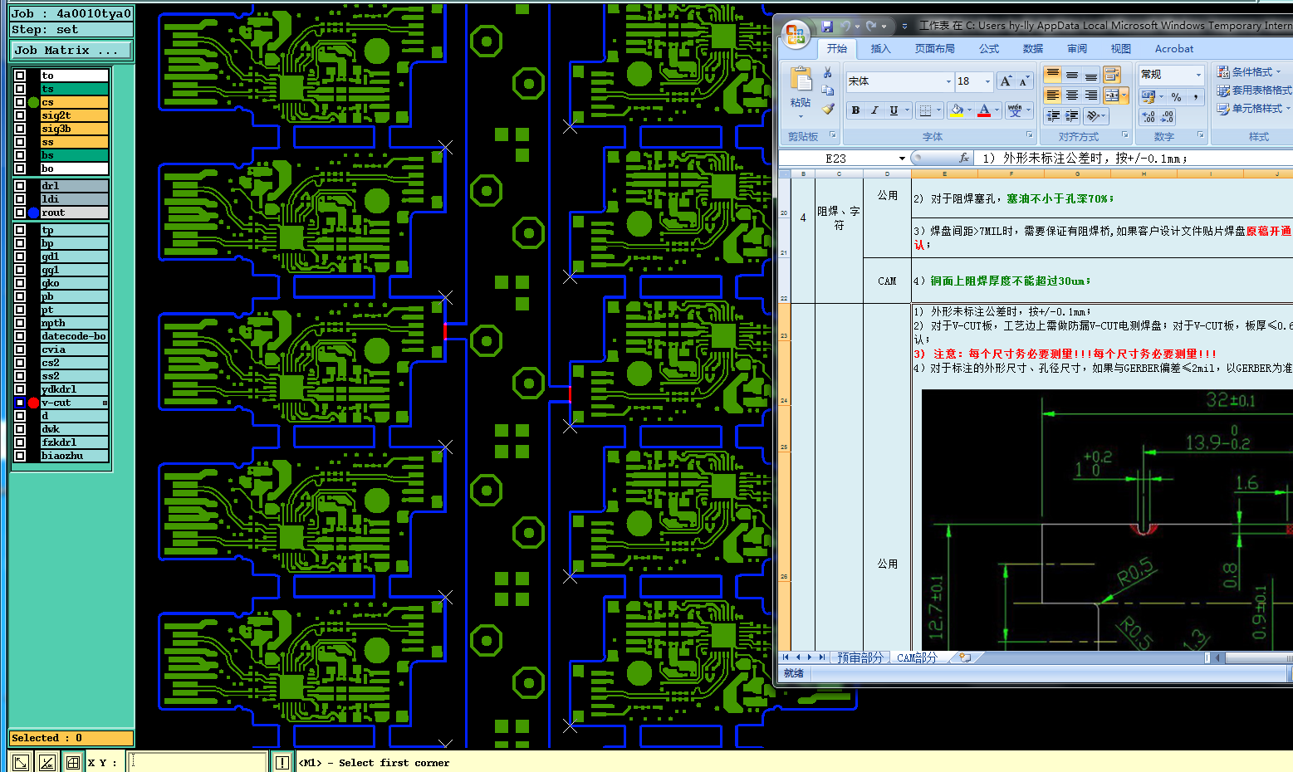
Task: Select the fzkdrl layer name
Action: point(74,442)
